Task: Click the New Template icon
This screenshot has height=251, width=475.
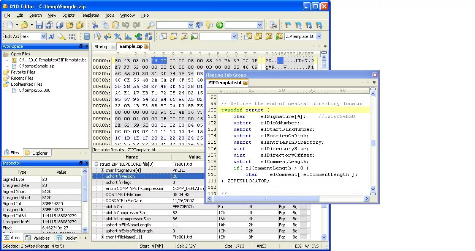Action: click(x=248, y=36)
